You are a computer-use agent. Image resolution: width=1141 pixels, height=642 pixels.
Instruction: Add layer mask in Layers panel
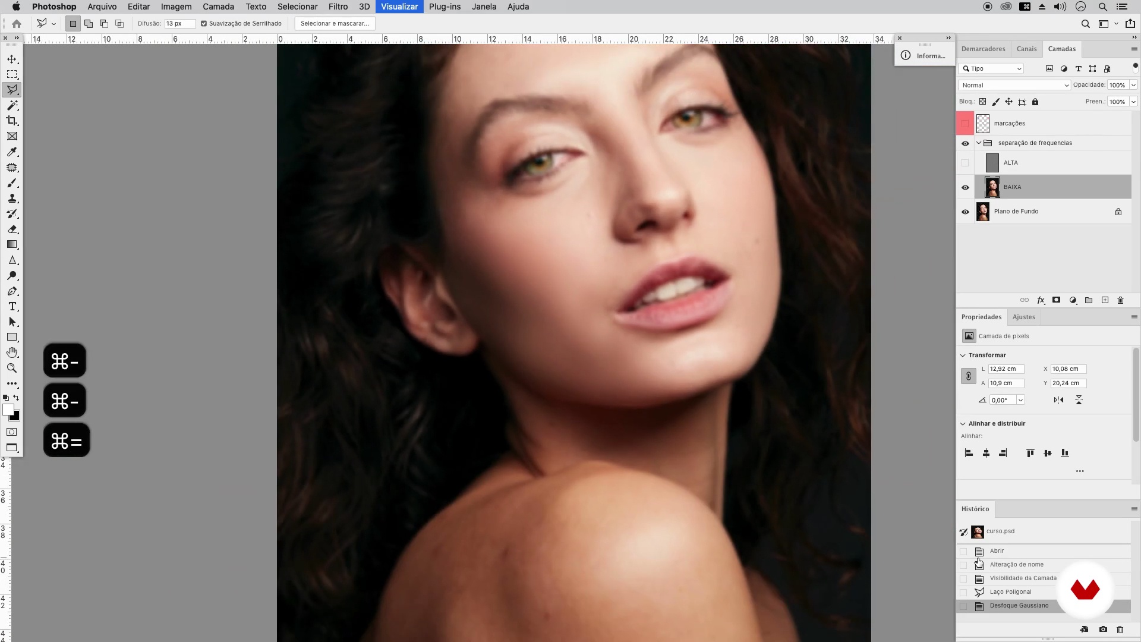(x=1056, y=300)
